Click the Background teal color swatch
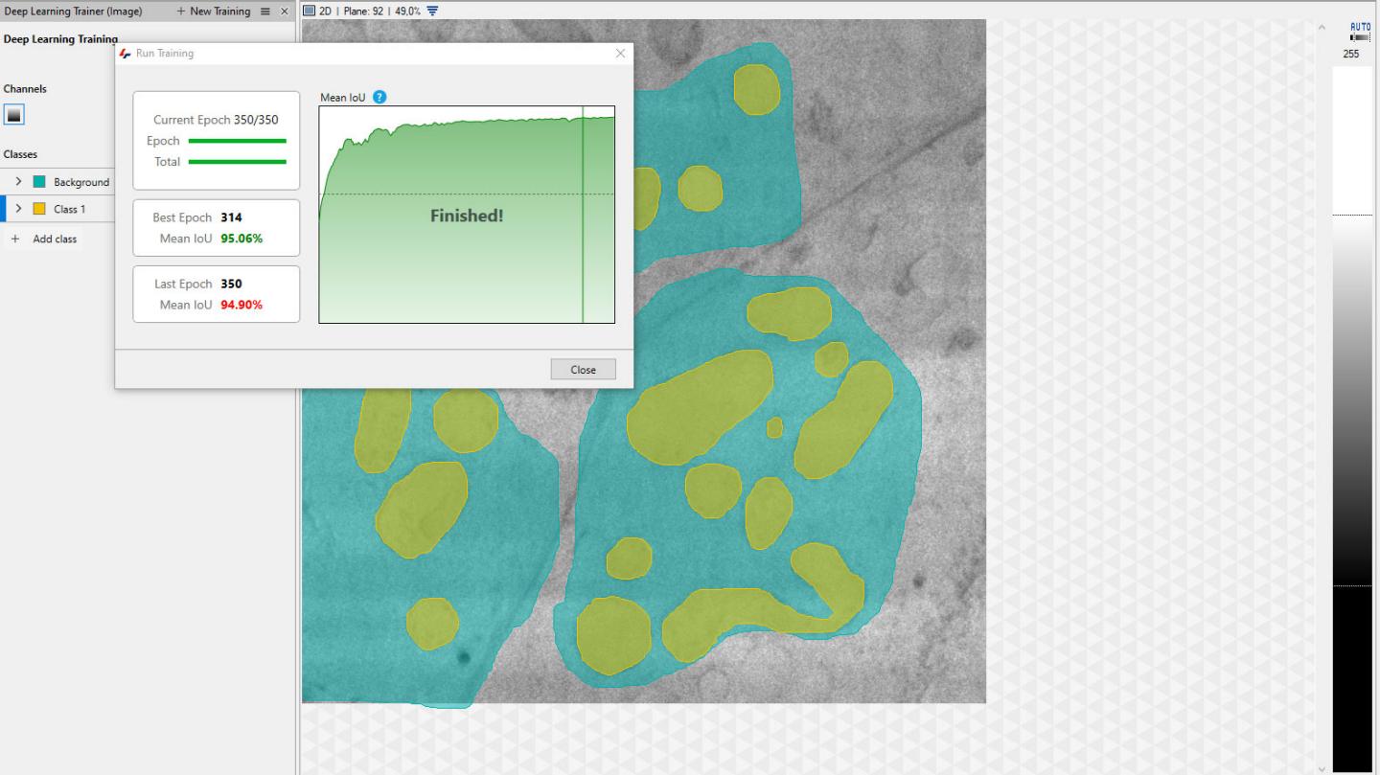This screenshot has width=1380, height=775. pyautogui.click(x=39, y=182)
